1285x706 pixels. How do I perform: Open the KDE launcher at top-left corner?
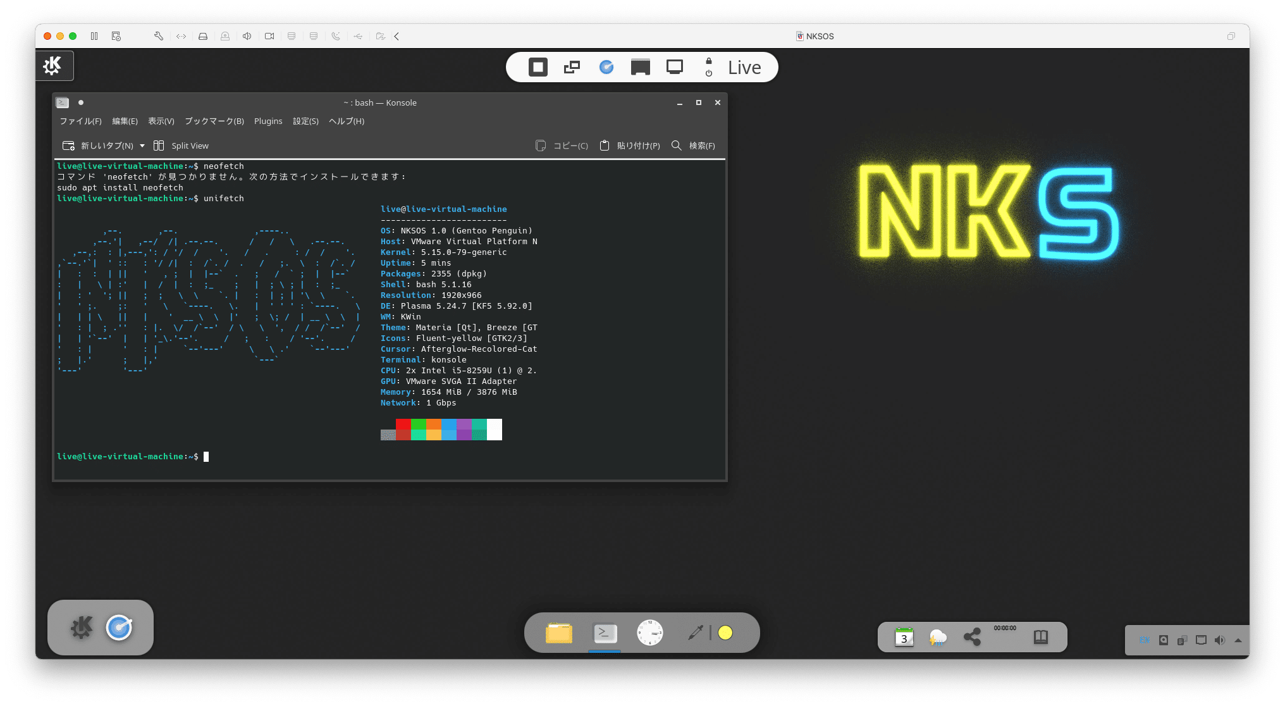coord(53,65)
